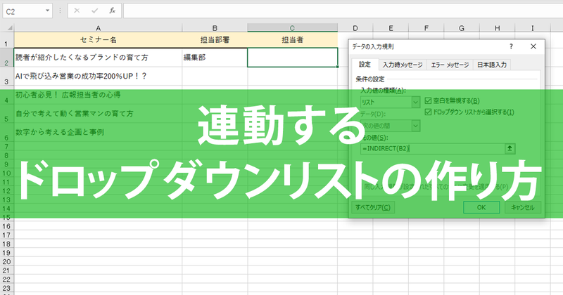This screenshot has height=295, width=563.
Task: Click the formula bar input area
Action: [x=343, y=11]
